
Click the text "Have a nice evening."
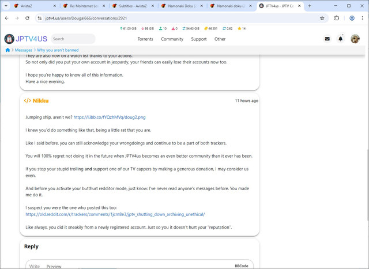[45, 82]
